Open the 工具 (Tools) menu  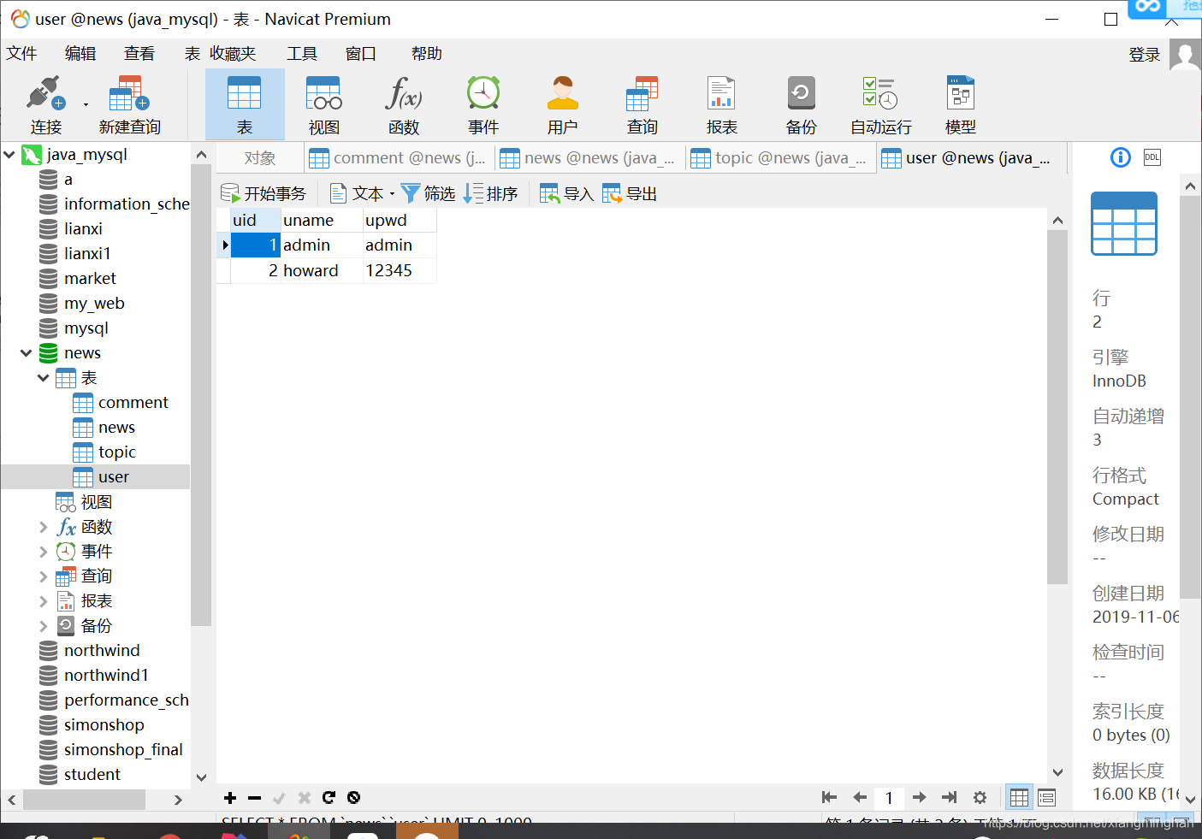click(302, 54)
